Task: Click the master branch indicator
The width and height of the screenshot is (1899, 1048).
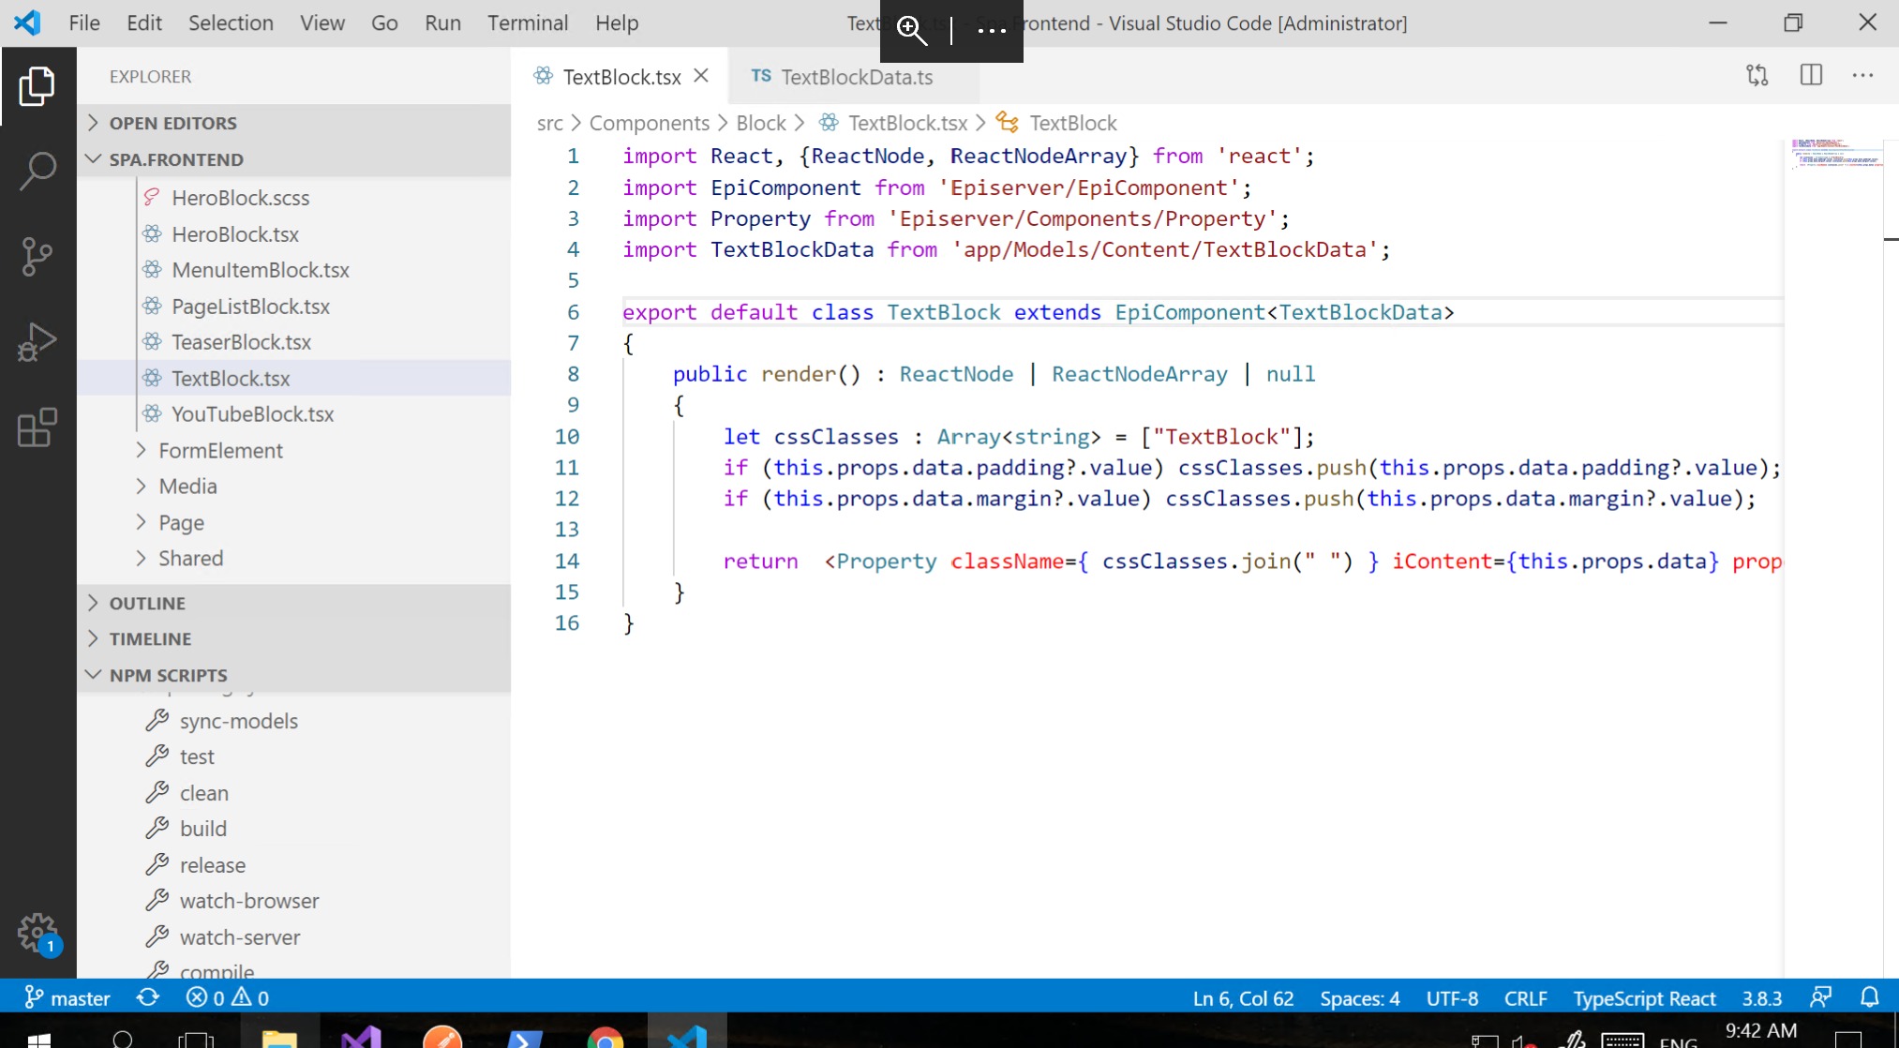Action: pyautogui.click(x=67, y=997)
